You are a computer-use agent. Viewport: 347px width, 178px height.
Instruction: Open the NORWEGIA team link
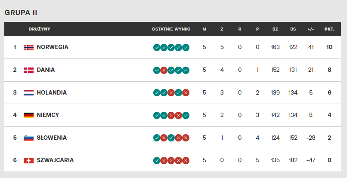(x=53, y=47)
